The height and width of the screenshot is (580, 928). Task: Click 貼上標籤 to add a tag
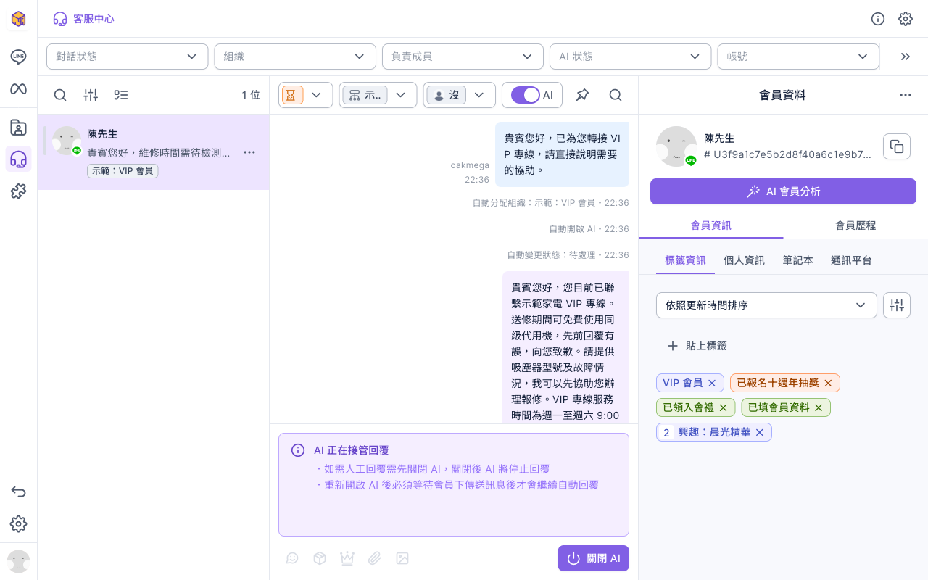click(697, 346)
